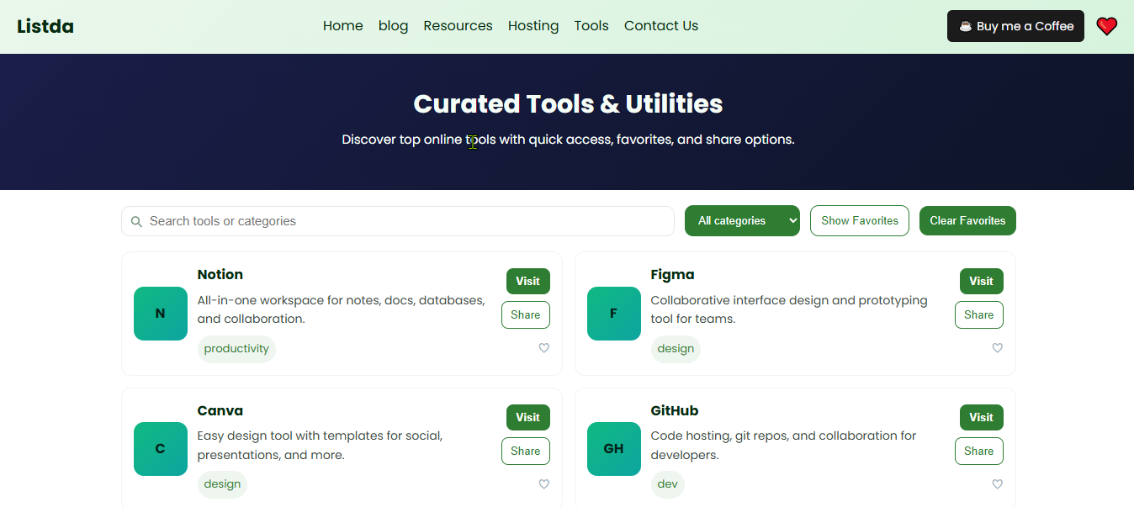Click Clear Favorites button

click(x=967, y=221)
